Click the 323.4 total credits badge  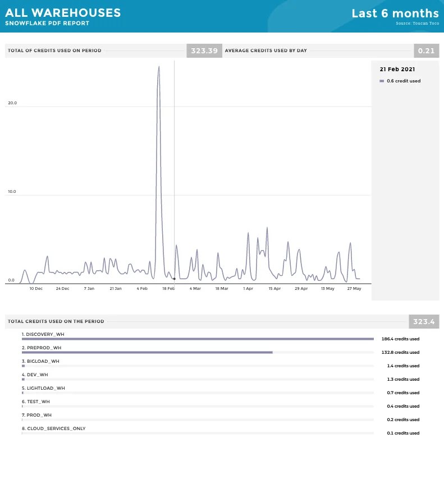[x=424, y=322]
